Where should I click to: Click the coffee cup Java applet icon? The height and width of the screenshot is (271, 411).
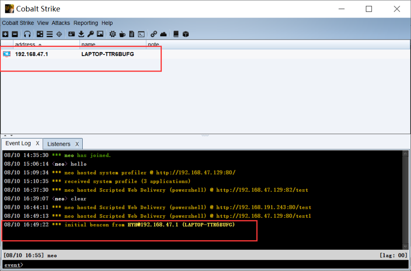pyautogui.click(x=122, y=34)
